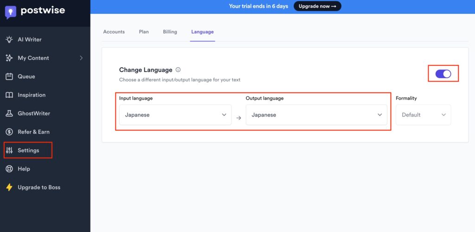Click the Refer & Earn dollar icon

pos(9,132)
